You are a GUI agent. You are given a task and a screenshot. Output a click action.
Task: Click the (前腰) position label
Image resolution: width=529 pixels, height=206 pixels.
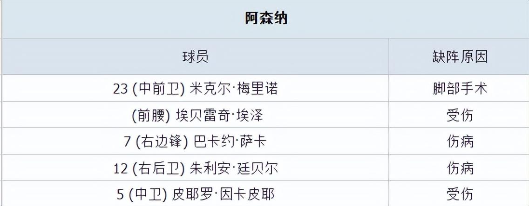pos(151,115)
